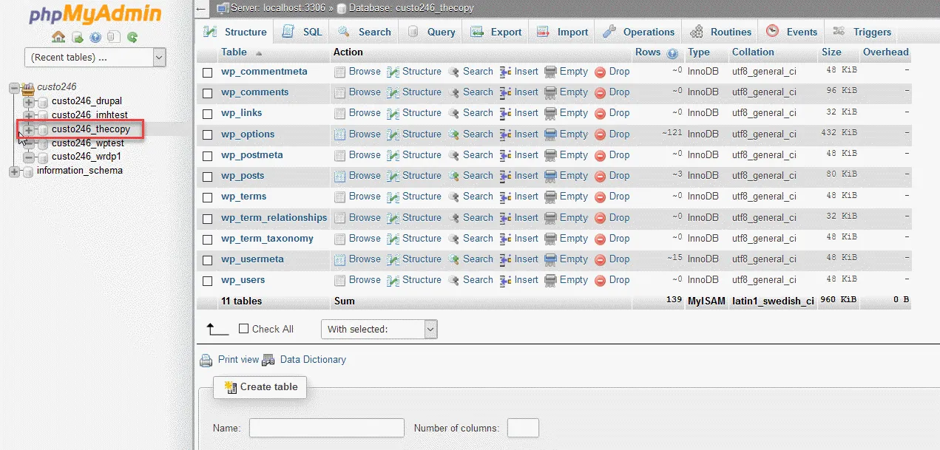Switch to the SQL tab
This screenshot has width=940, height=450.
click(301, 32)
